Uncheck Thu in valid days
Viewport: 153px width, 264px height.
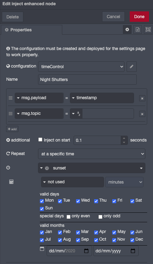pyautogui.click(x=96, y=201)
